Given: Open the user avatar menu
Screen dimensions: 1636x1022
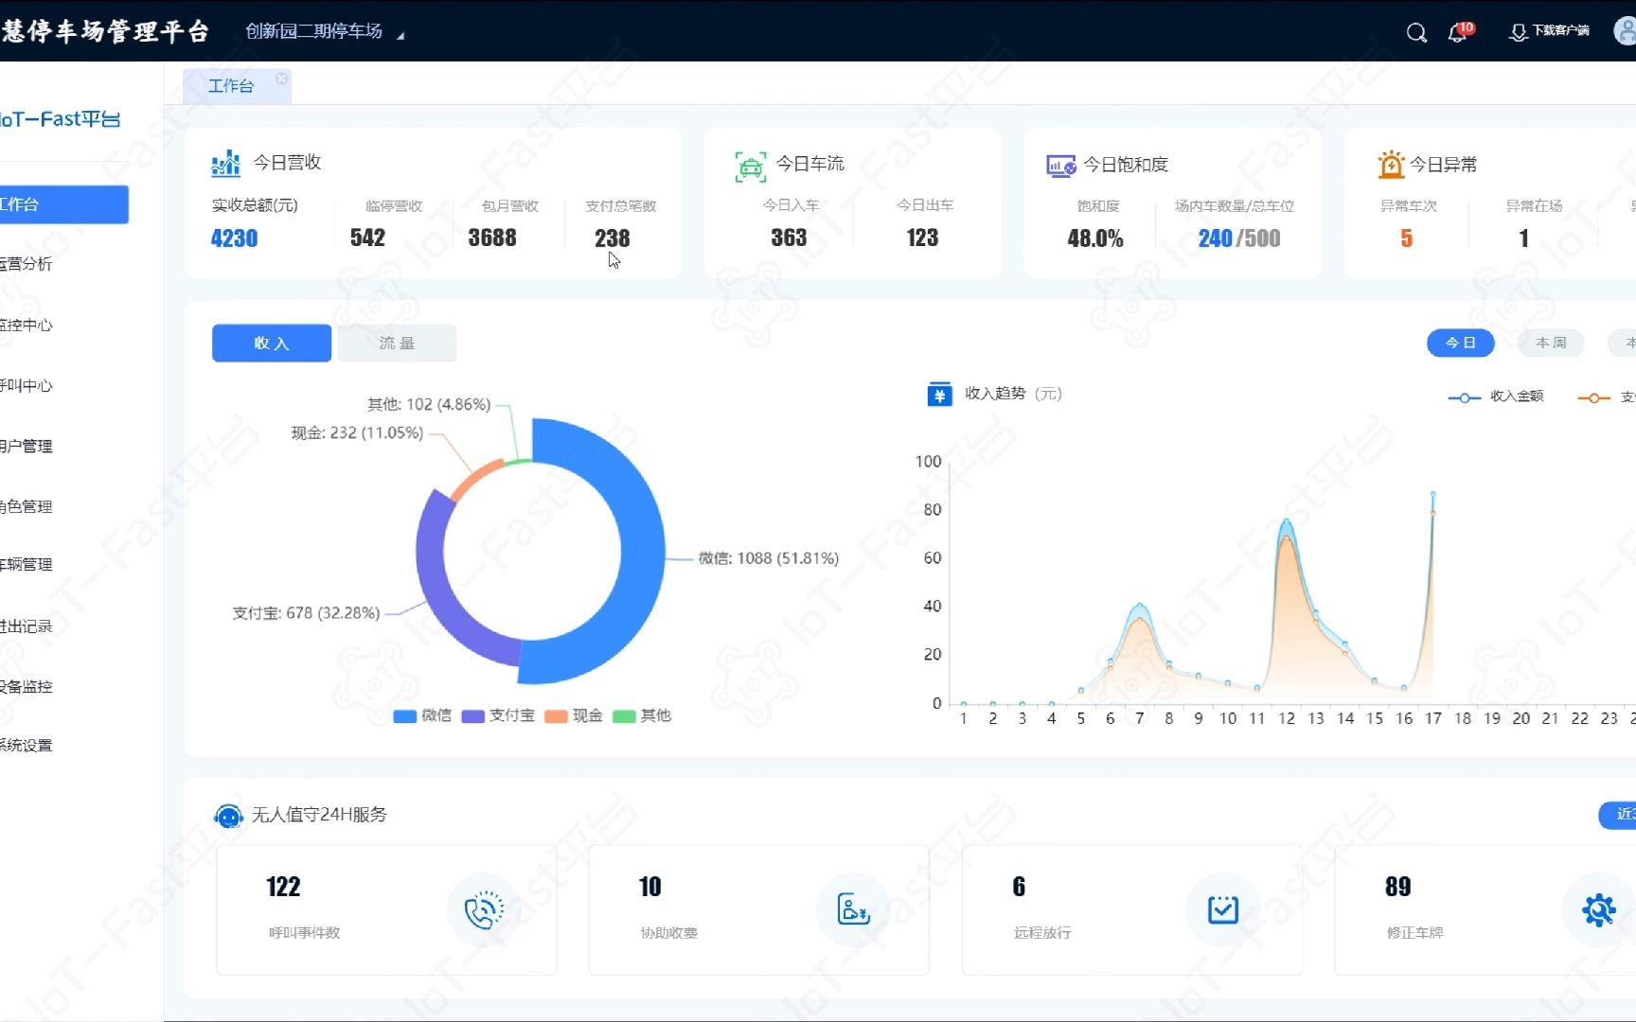Looking at the screenshot, I should [1625, 31].
